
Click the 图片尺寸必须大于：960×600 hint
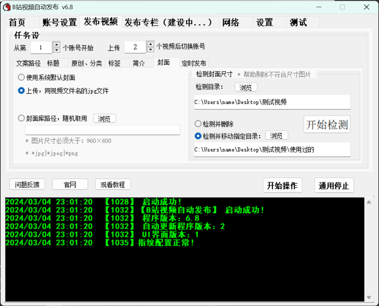[x=68, y=141]
